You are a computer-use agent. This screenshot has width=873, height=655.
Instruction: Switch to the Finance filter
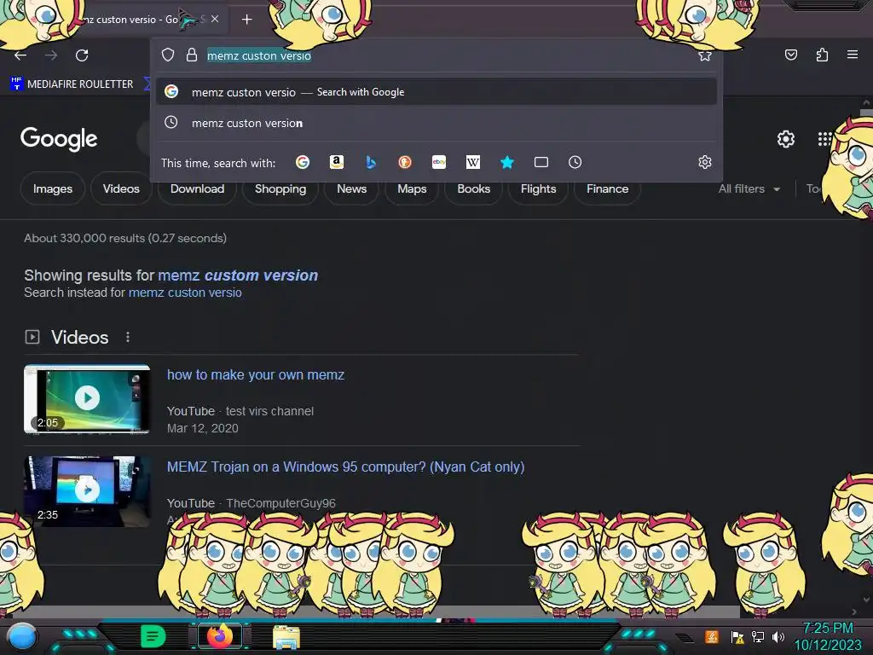pos(607,188)
